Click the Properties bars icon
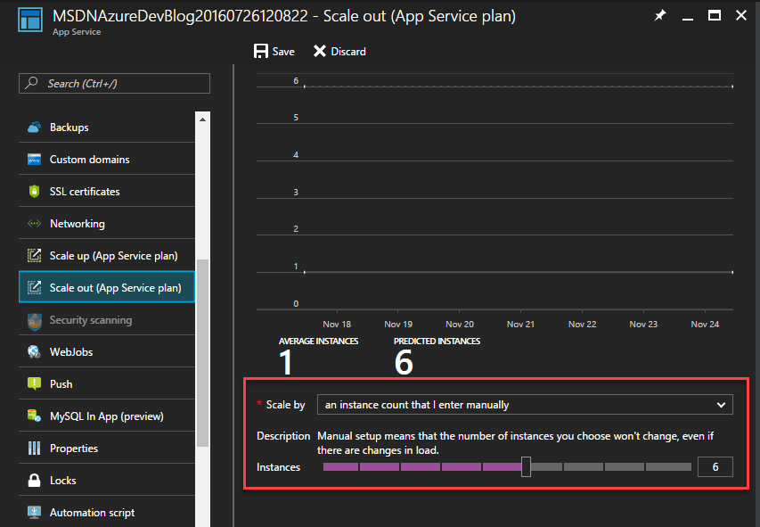This screenshot has width=760, height=527. click(34, 448)
